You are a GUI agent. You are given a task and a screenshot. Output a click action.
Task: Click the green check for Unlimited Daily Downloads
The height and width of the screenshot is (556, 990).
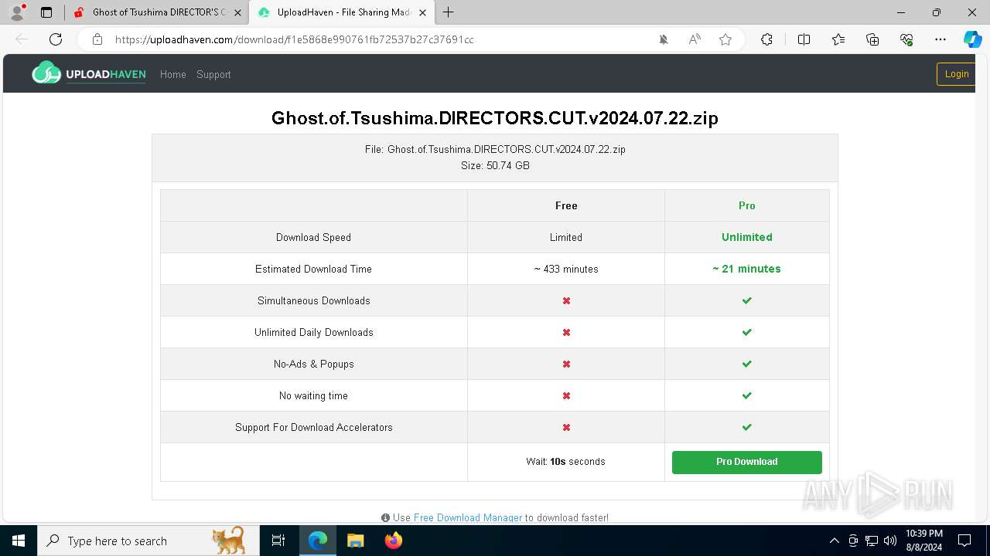tap(747, 332)
